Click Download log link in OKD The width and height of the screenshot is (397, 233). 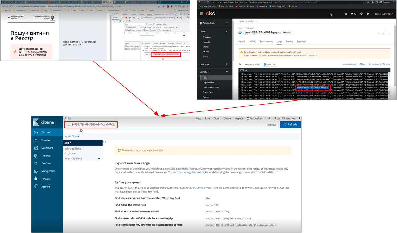pyautogui.click(x=374, y=64)
